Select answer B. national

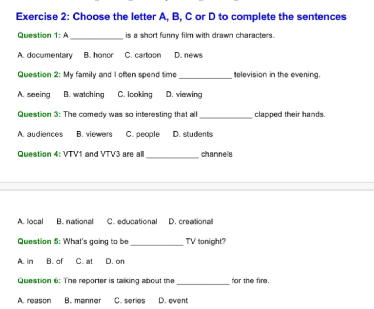coord(75,222)
